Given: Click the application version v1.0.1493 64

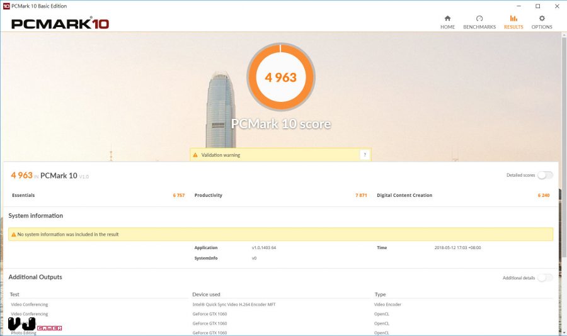Looking at the screenshot, I should [x=264, y=248].
